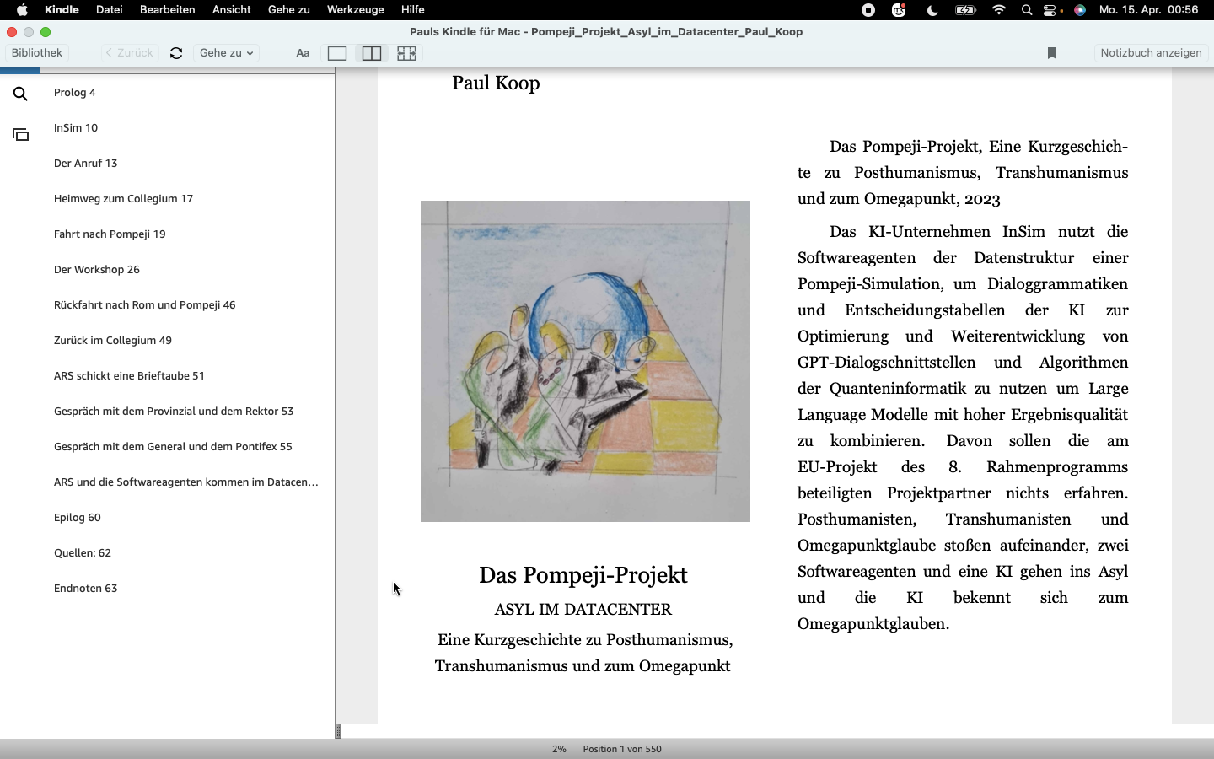The width and height of the screenshot is (1214, 759).
Task: Open the Bearbeiten menu
Action: 167,10
